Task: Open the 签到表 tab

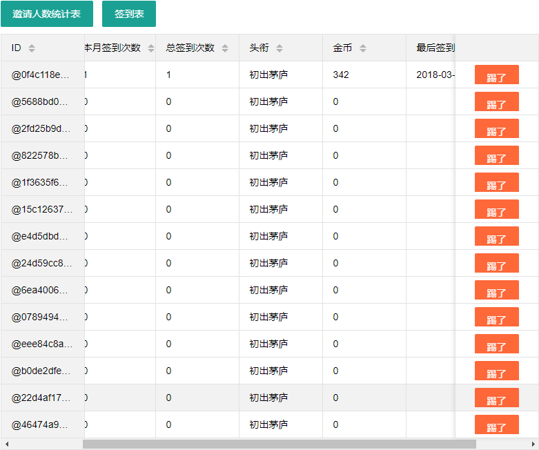Action: [129, 14]
